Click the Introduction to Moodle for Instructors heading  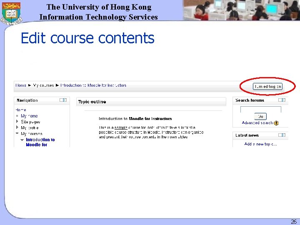(x=135, y=119)
